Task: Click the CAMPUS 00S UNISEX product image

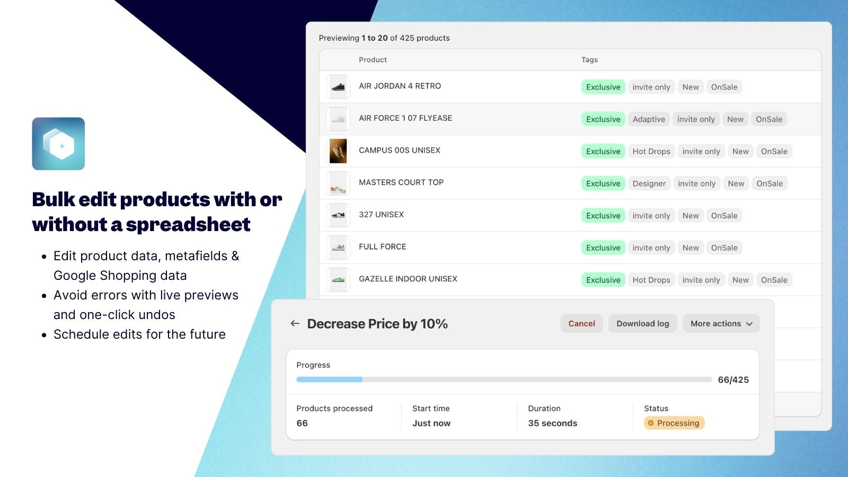Action: point(338,151)
